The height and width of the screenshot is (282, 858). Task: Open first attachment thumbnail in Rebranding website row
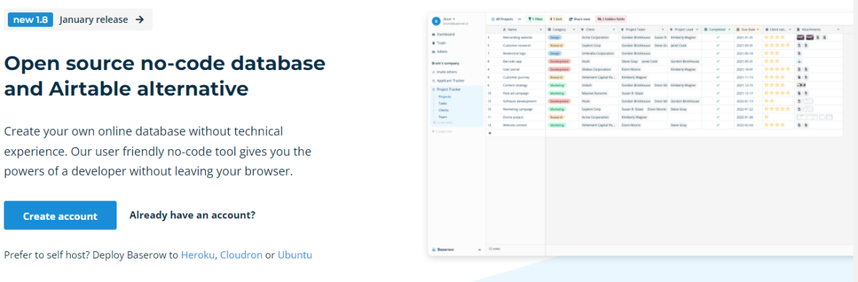(800, 37)
